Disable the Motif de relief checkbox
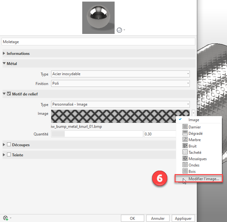Viewport: 227px width, 222px height. [x=9, y=94]
